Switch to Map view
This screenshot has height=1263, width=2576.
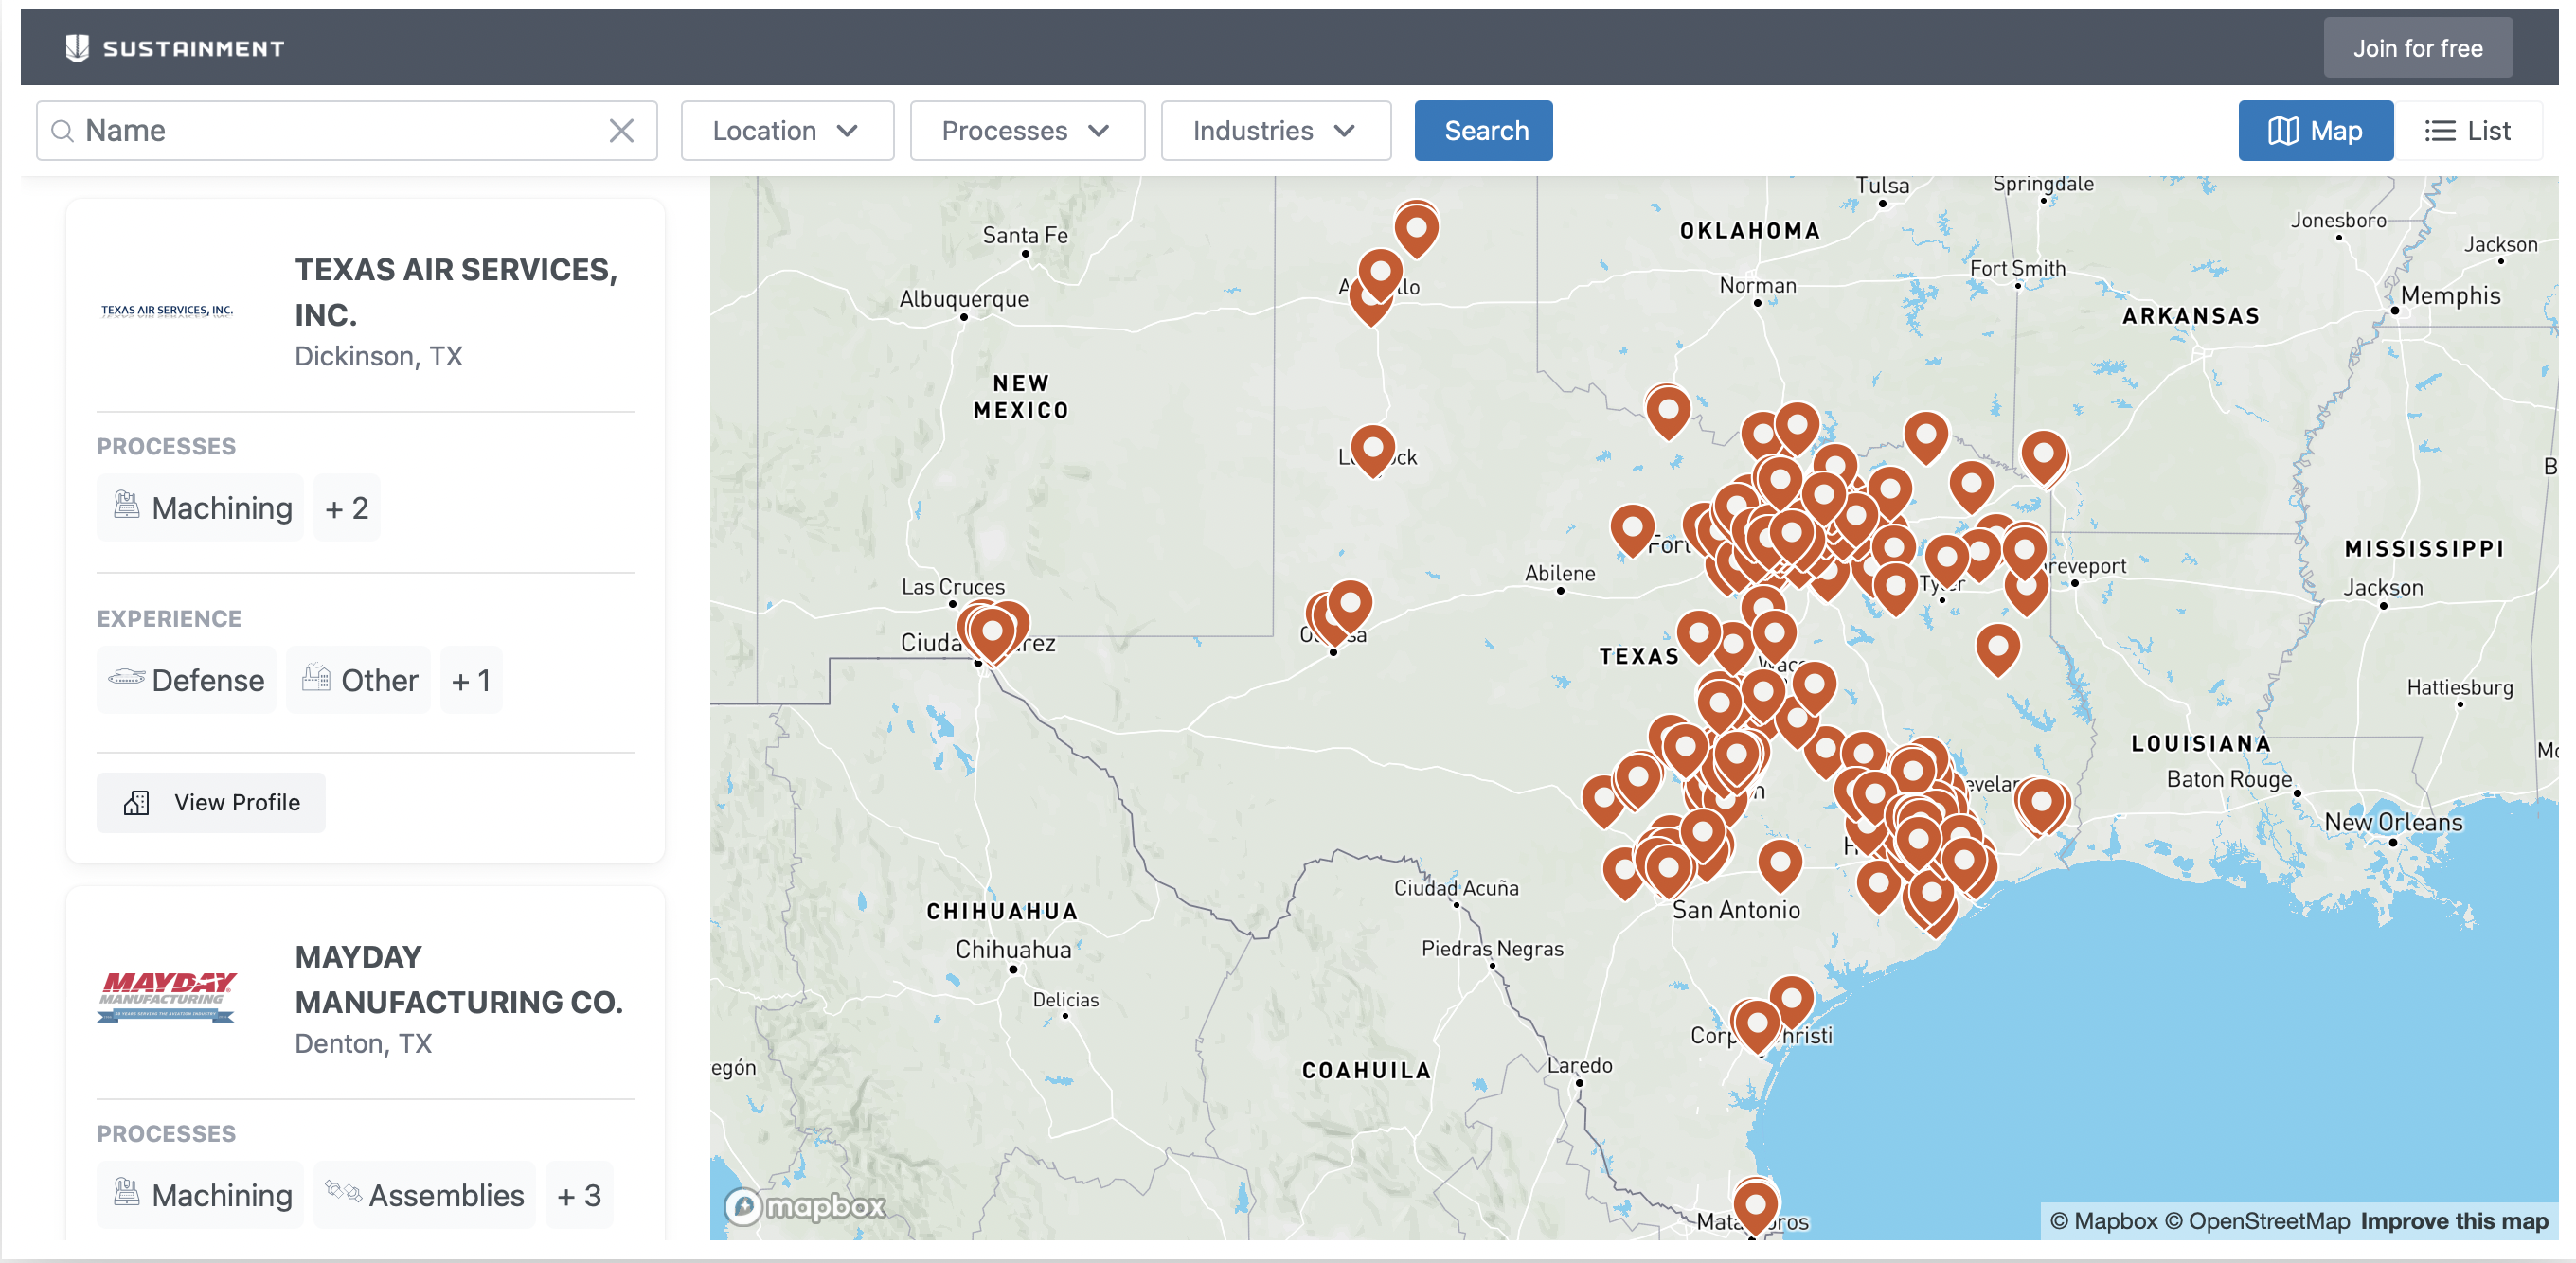pos(2314,130)
